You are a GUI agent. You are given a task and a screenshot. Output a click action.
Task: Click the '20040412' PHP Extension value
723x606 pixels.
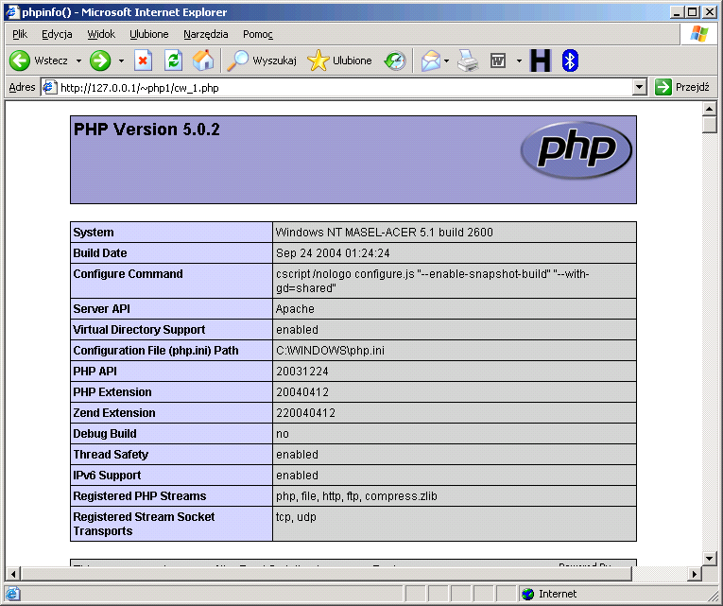click(302, 392)
